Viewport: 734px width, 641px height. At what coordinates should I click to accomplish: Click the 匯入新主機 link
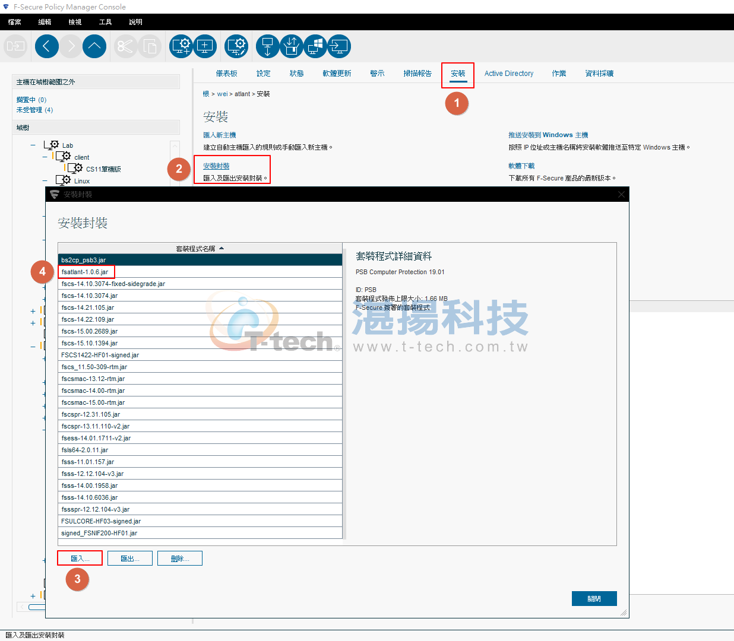click(220, 135)
